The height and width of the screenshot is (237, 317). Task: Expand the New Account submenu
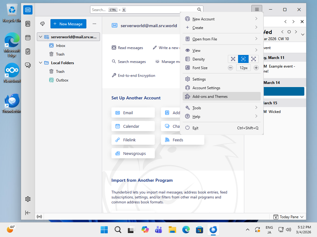tap(222, 19)
